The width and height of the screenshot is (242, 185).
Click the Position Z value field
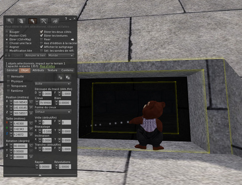(x=21, y=113)
